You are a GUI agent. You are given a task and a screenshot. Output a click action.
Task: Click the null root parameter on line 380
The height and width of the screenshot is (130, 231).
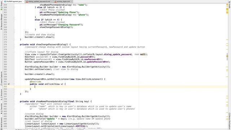143,55
